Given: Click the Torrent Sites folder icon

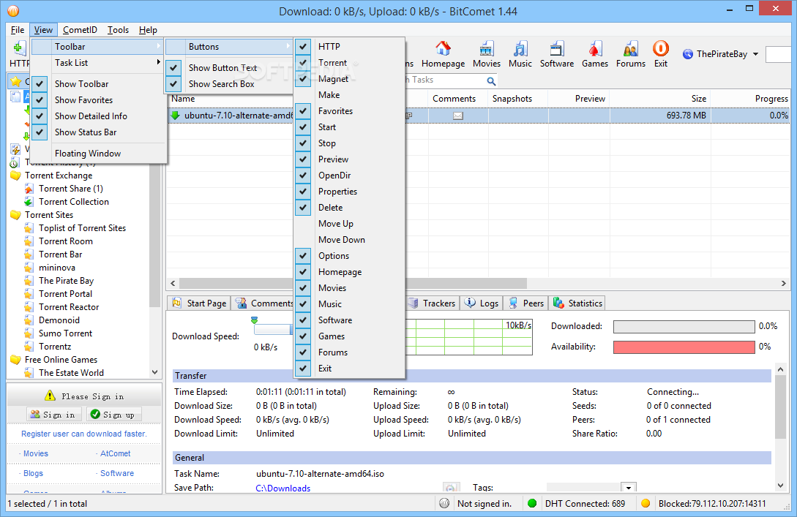Looking at the screenshot, I should click(15, 215).
